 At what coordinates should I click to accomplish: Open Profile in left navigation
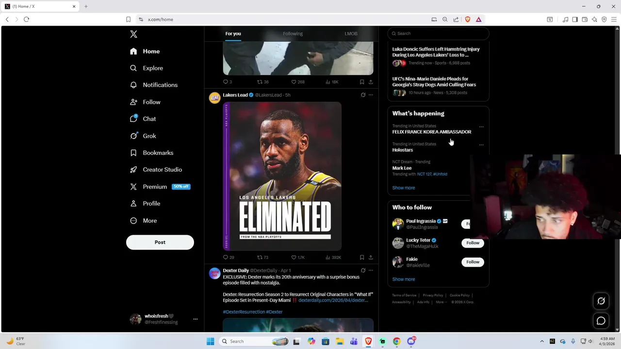(145, 204)
